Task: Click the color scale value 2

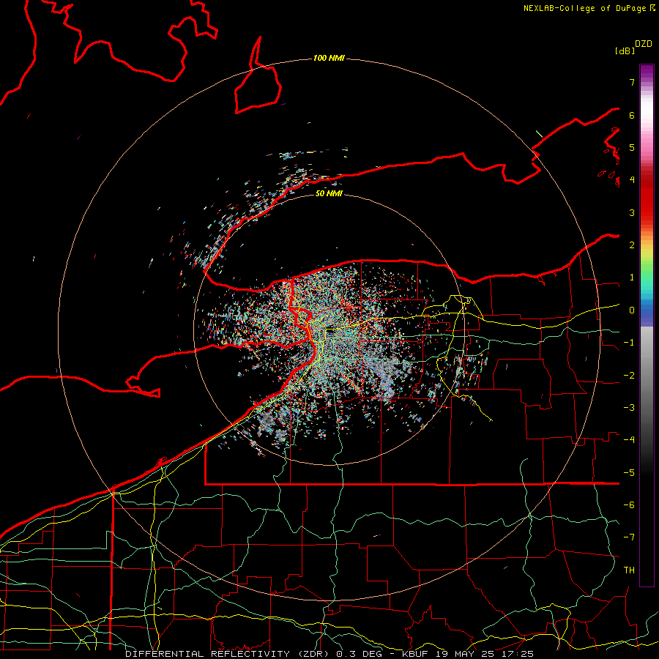Action: click(x=632, y=245)
